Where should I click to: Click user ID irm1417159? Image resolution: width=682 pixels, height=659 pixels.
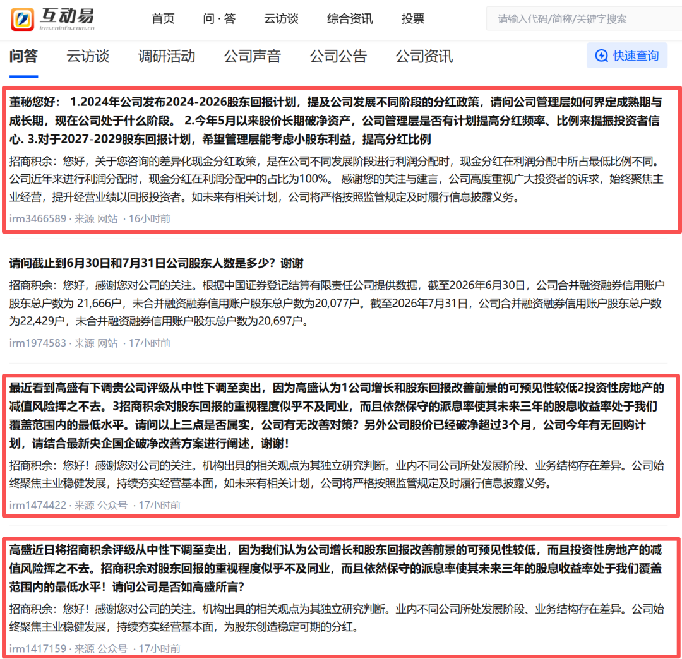click(38, 648)
